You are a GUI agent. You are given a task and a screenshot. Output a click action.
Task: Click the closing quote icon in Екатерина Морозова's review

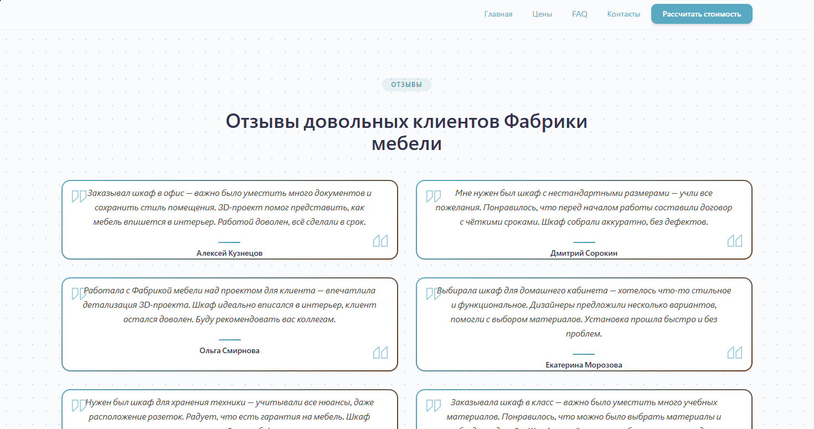(734, 353)
